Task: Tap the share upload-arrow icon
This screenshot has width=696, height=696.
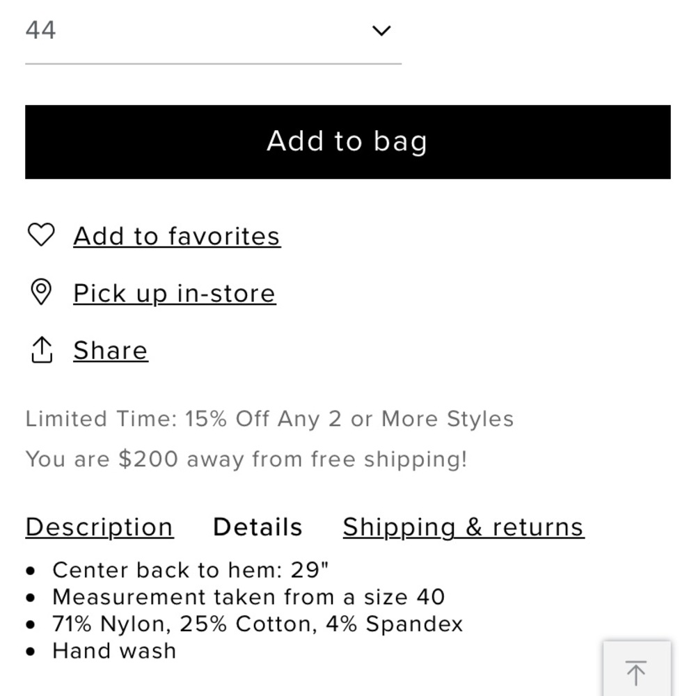Action: point(42,350)
